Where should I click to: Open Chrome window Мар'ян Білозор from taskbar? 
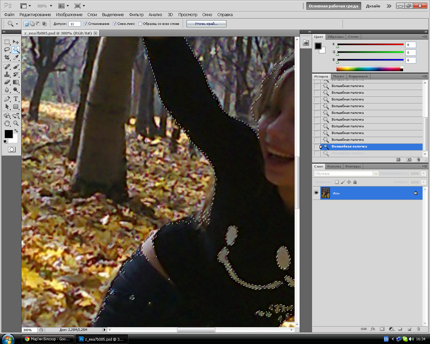pyautogui.click(x=47, y=339)
